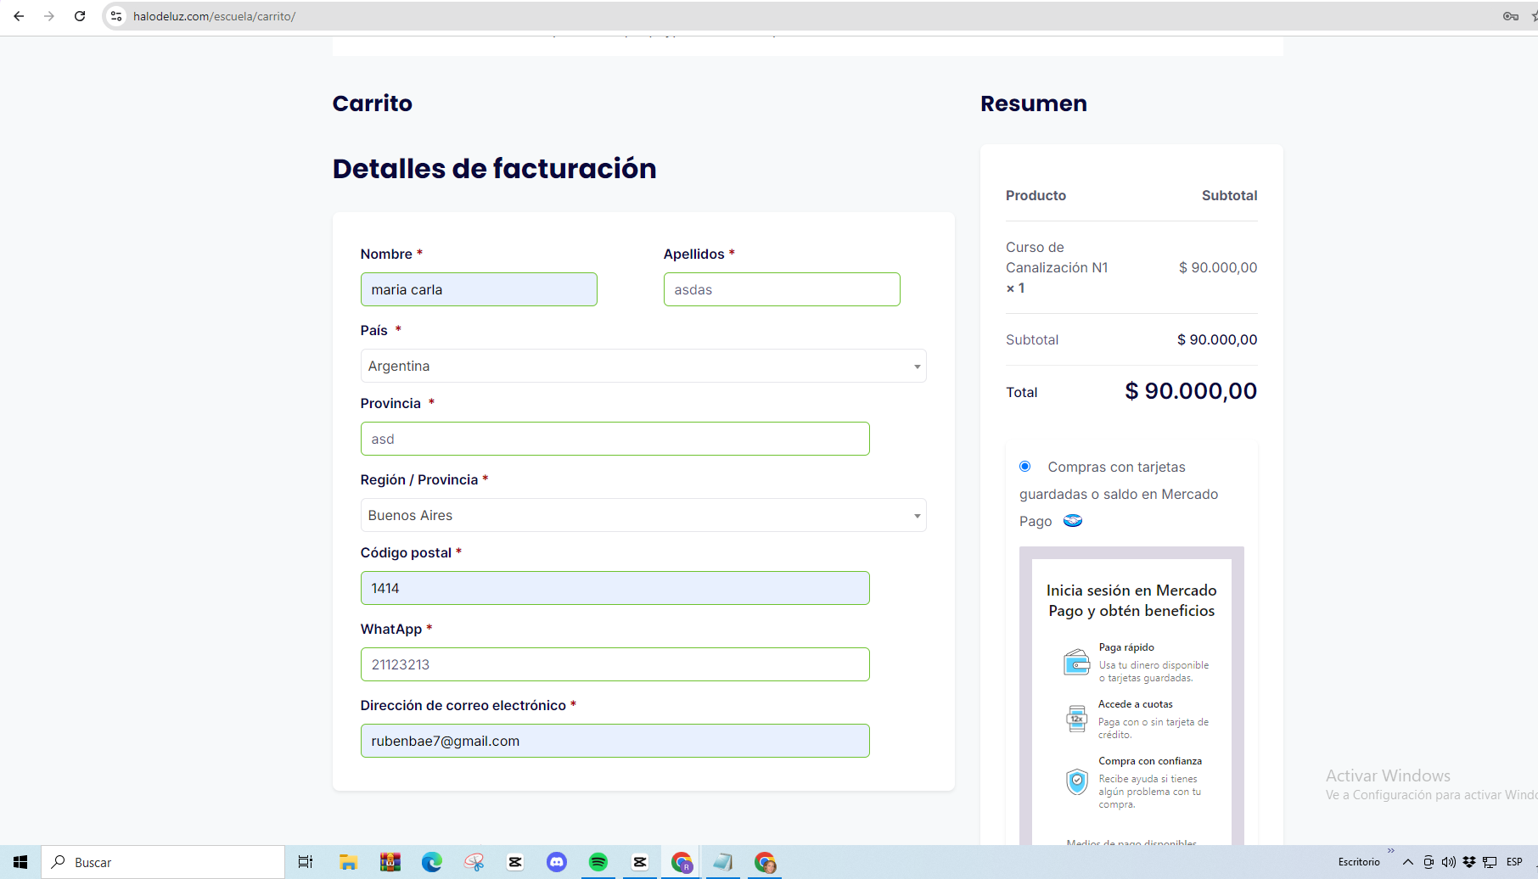This screenshot has width=1538, height=879.
Task: Click the Total amount $ 90.000,00
Action: tap(1191, 391)
